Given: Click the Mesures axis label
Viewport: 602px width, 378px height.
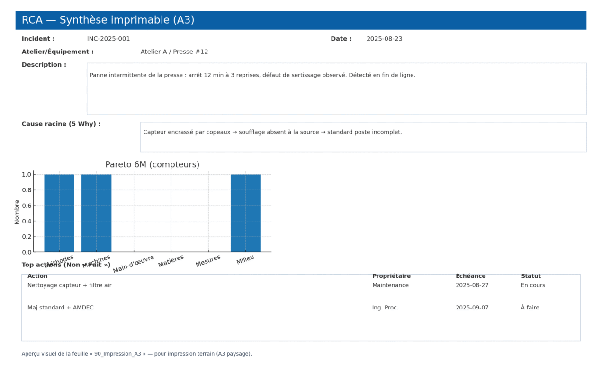Looking at the screenshot, I should point(208,261).
